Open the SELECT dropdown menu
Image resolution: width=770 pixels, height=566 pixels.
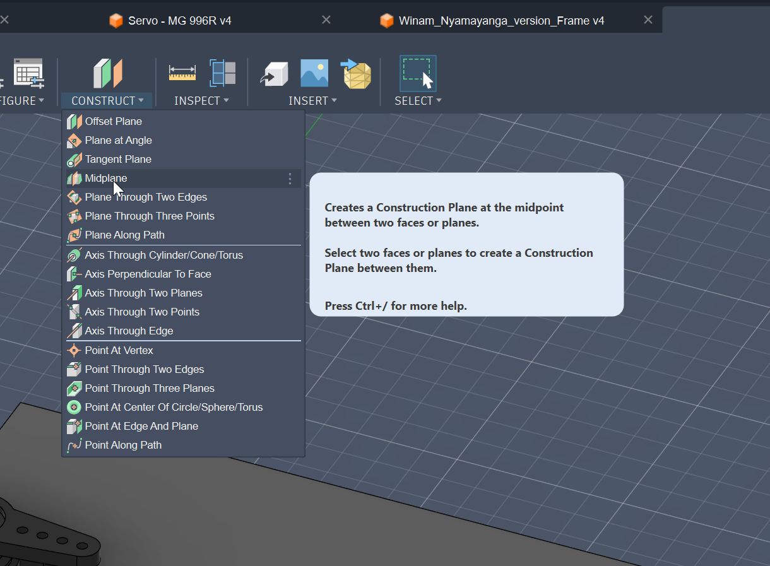418,100
